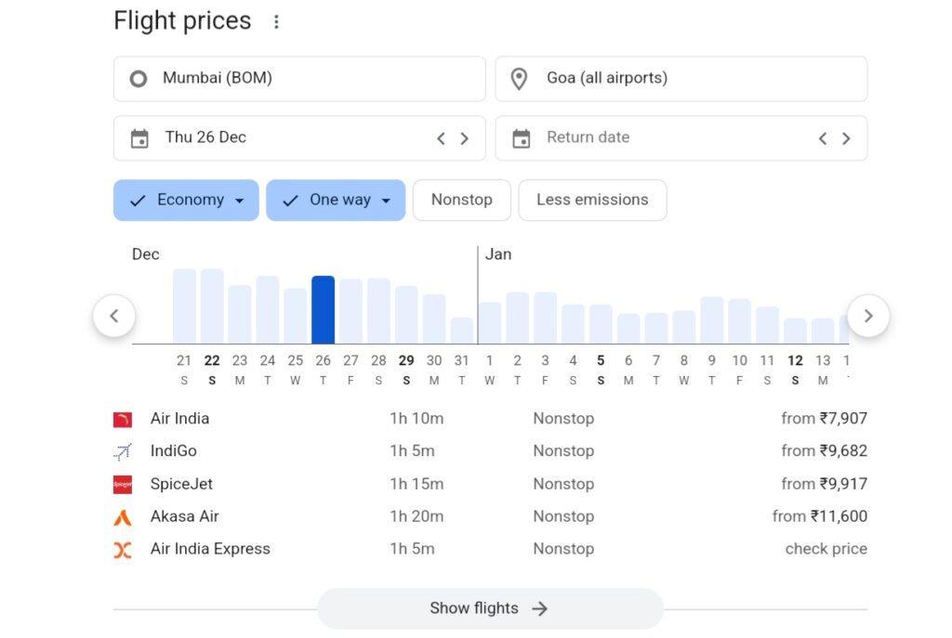Click the 'from ₹9,917' price
Viewport: 952px width, 638px height.
click(824, 484)
